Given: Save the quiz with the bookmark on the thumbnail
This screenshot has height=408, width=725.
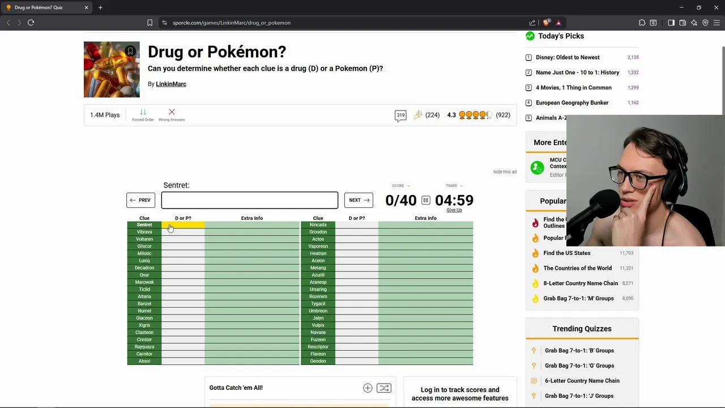Looking at the screenshot, I should tap(130, 51).
